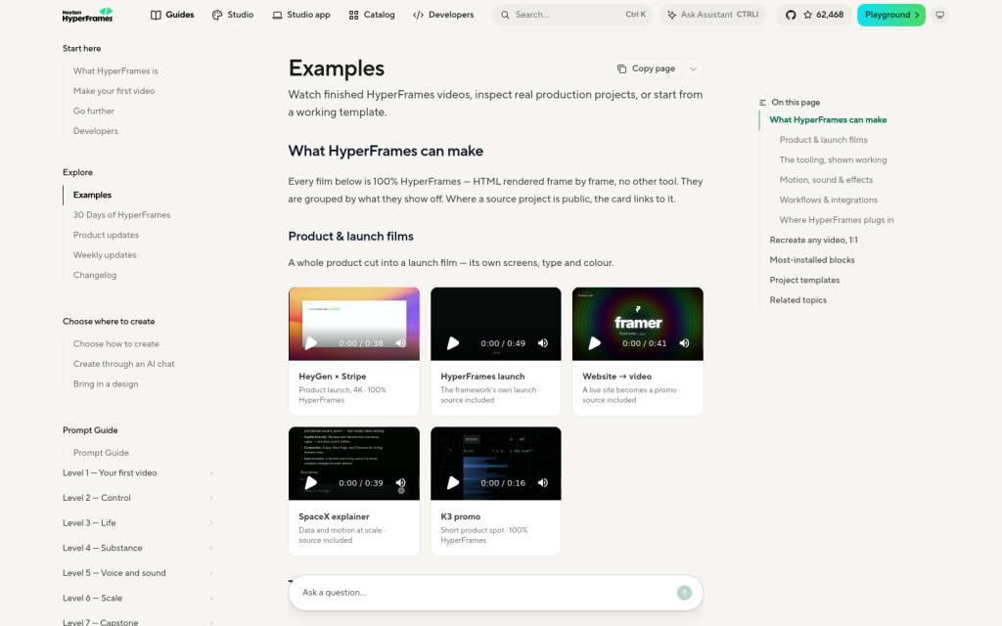Open 30 Days of HyperFrames page

(121, 215)
